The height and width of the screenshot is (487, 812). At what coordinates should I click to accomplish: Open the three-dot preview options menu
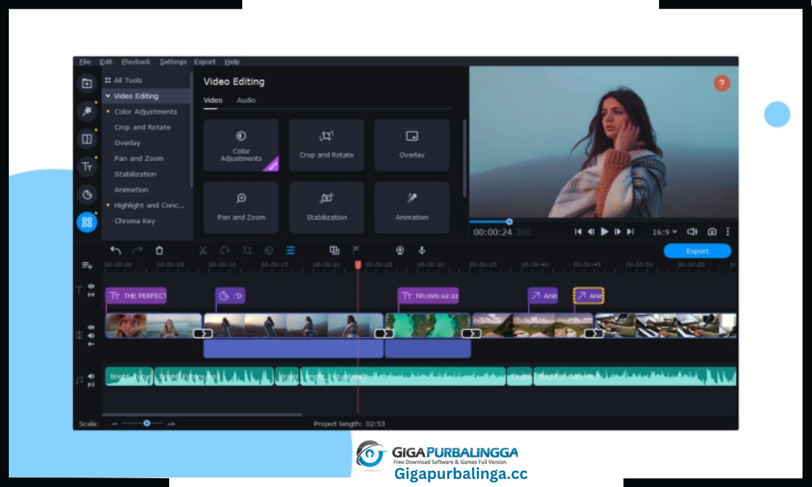(728, 231)
